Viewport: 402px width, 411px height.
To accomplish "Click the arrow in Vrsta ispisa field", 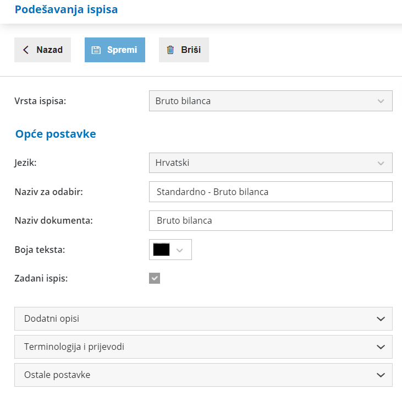I will (x=381, y=101).
